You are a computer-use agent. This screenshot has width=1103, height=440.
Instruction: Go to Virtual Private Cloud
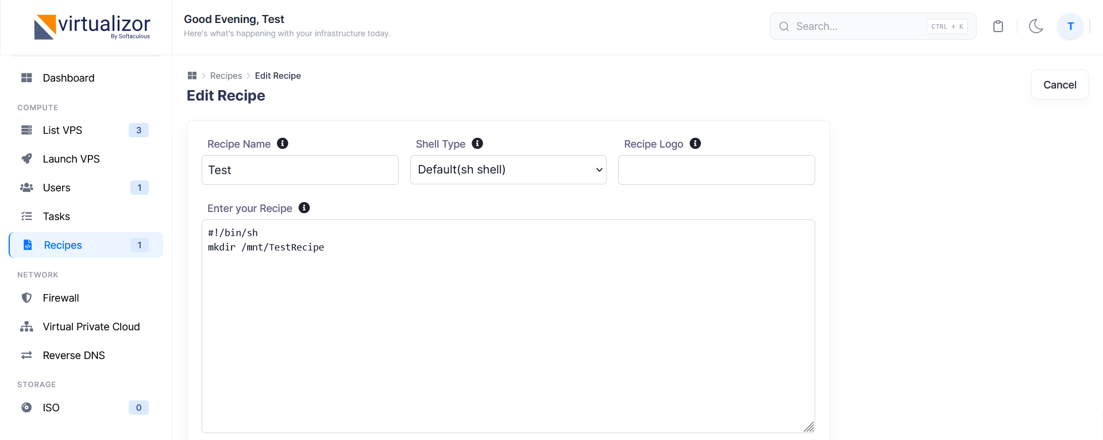(x=86, y=327)
